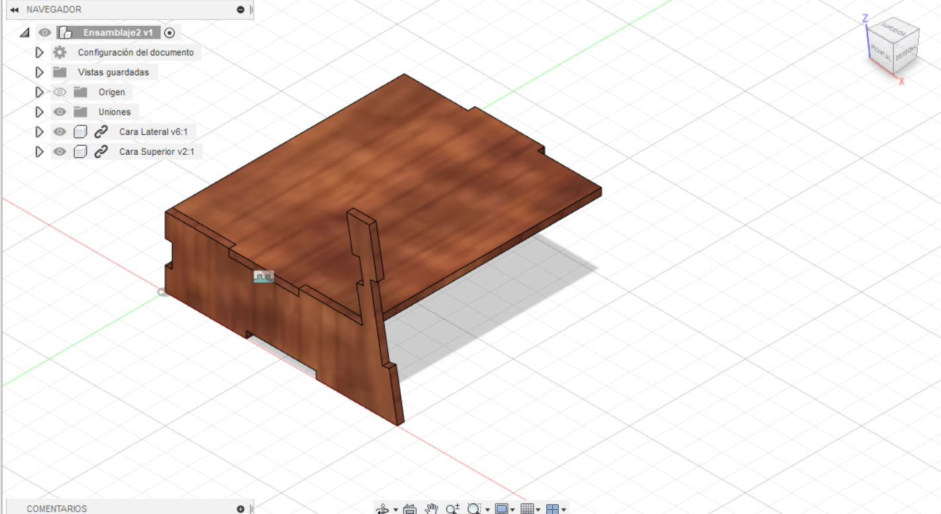Screen dimensions: 941x514
Task: Click the component cube icon for Cara Superior v2:1
Action: pyautogui.click(x=80, y=151)
